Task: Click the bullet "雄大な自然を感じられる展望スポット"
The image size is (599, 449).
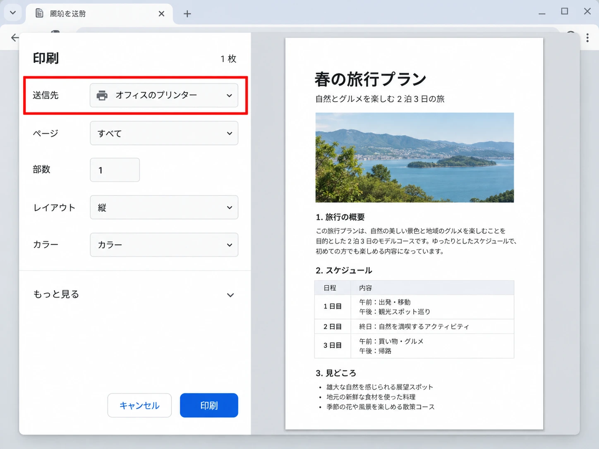Action: tap(380, 387)
